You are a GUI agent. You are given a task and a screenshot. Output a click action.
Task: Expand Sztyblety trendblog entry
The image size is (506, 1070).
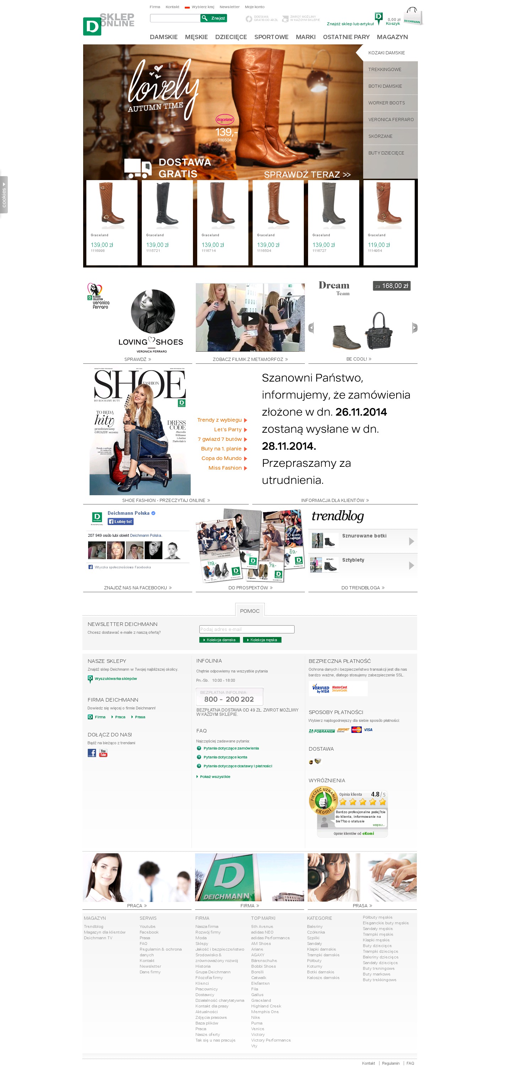point(411,565)
